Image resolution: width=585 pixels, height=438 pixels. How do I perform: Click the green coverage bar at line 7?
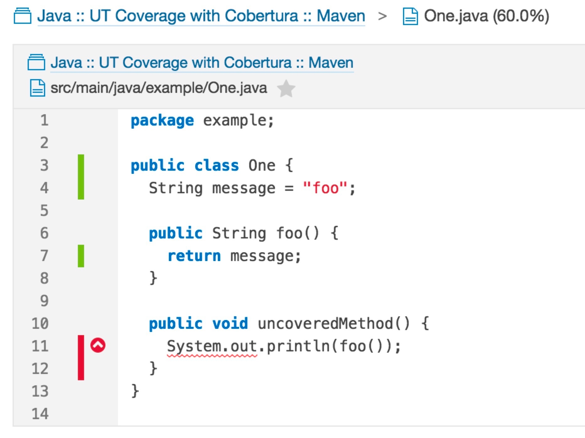click(x=81, y=256)
